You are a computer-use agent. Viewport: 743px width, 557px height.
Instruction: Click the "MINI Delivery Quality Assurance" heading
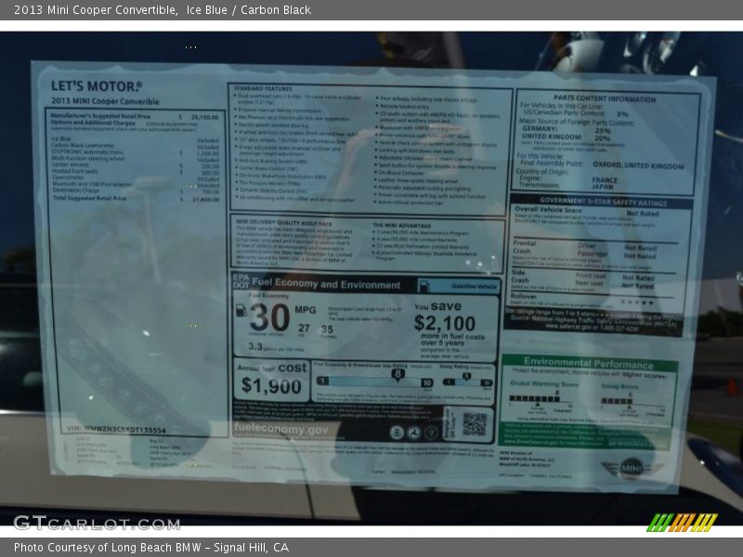pos(284,223)
